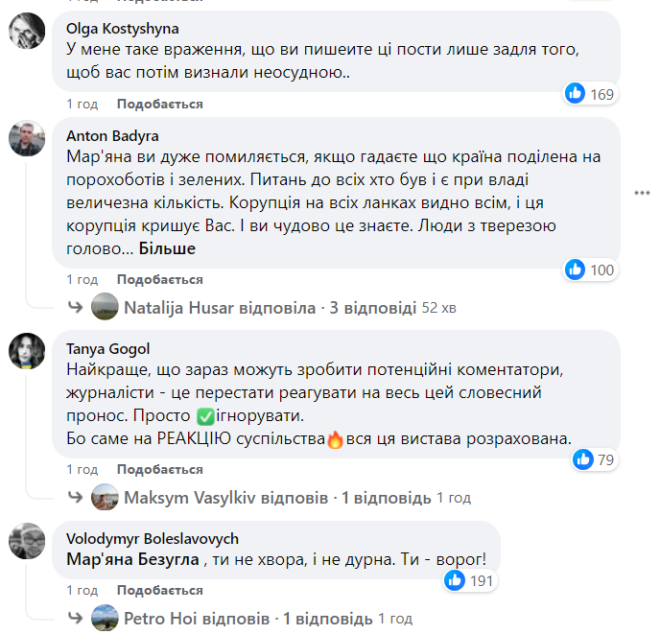Screen dimensions: 660x634
Task: Open three-dot options menu beside Anton's comment
Action: (643, 193)
